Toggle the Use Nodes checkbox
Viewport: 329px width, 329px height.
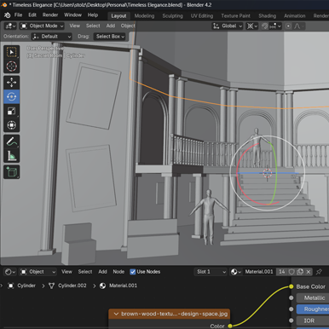pyautogui.click(x=133, y=272)
